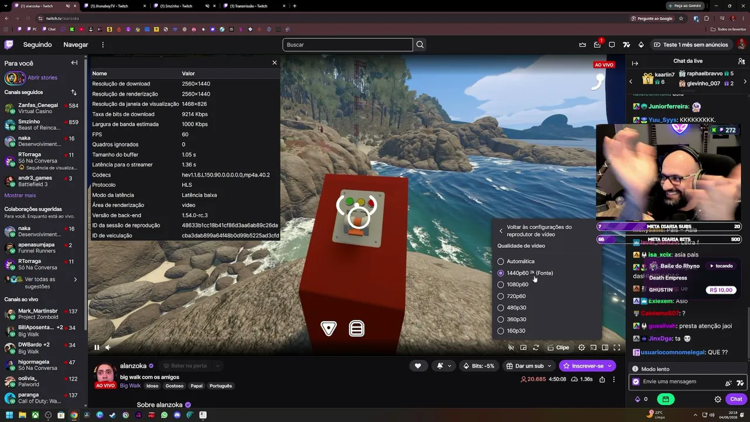Click the search magnifier button
750x422 pixels.
[420, 45]
